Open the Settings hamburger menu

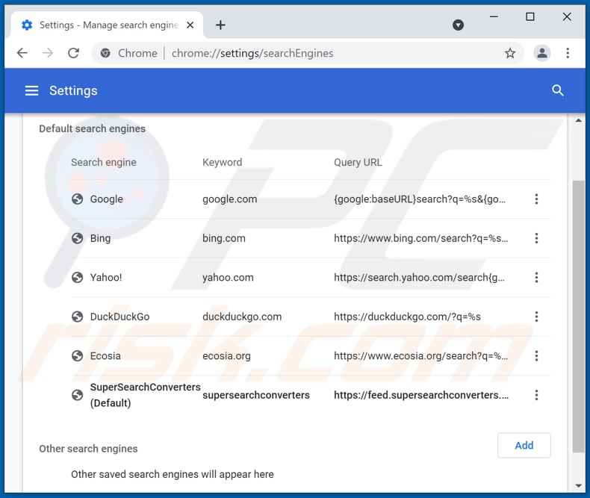tap(31, 90)
